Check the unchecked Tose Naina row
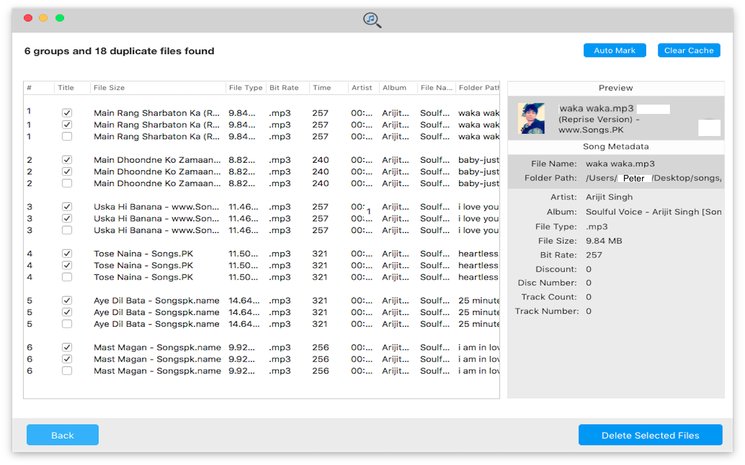 pos(67,277)
